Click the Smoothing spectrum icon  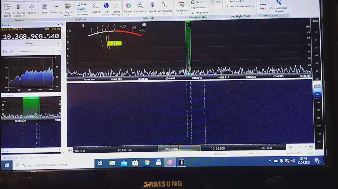[56, 7]
